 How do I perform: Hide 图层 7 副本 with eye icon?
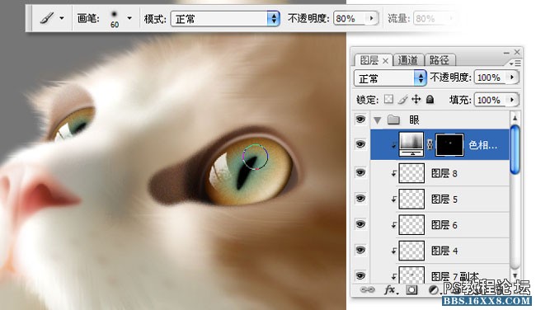(x=360, y=275)
